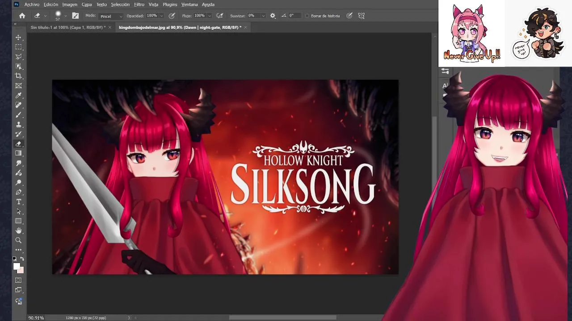The image size is (572, 321).
Task: Expand the Opacidad slider dropdown
Action: (161, 16)
